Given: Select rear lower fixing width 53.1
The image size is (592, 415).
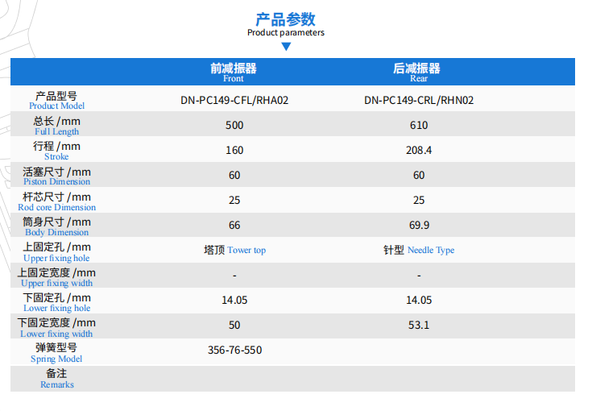Looking at the screenshot, I should pyautogui.click(x=418, y=326).
